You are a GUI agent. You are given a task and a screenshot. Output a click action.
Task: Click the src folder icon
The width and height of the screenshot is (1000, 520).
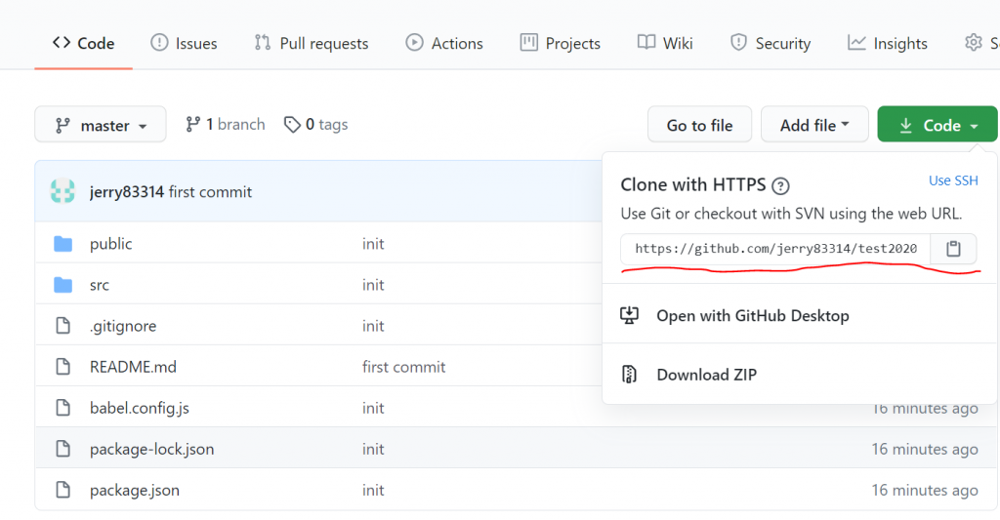click(x=63, y=285)
